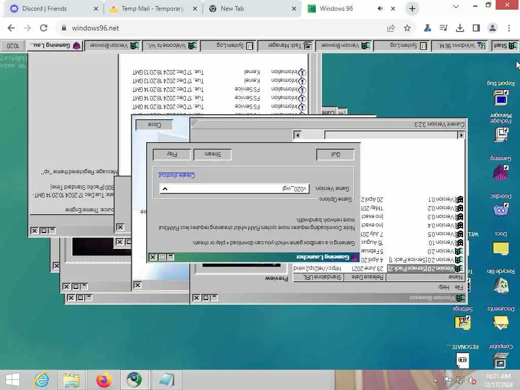Screen dimensions: 520x390
Task: Open Help menu in Version Browser
Action: point(444,287)
